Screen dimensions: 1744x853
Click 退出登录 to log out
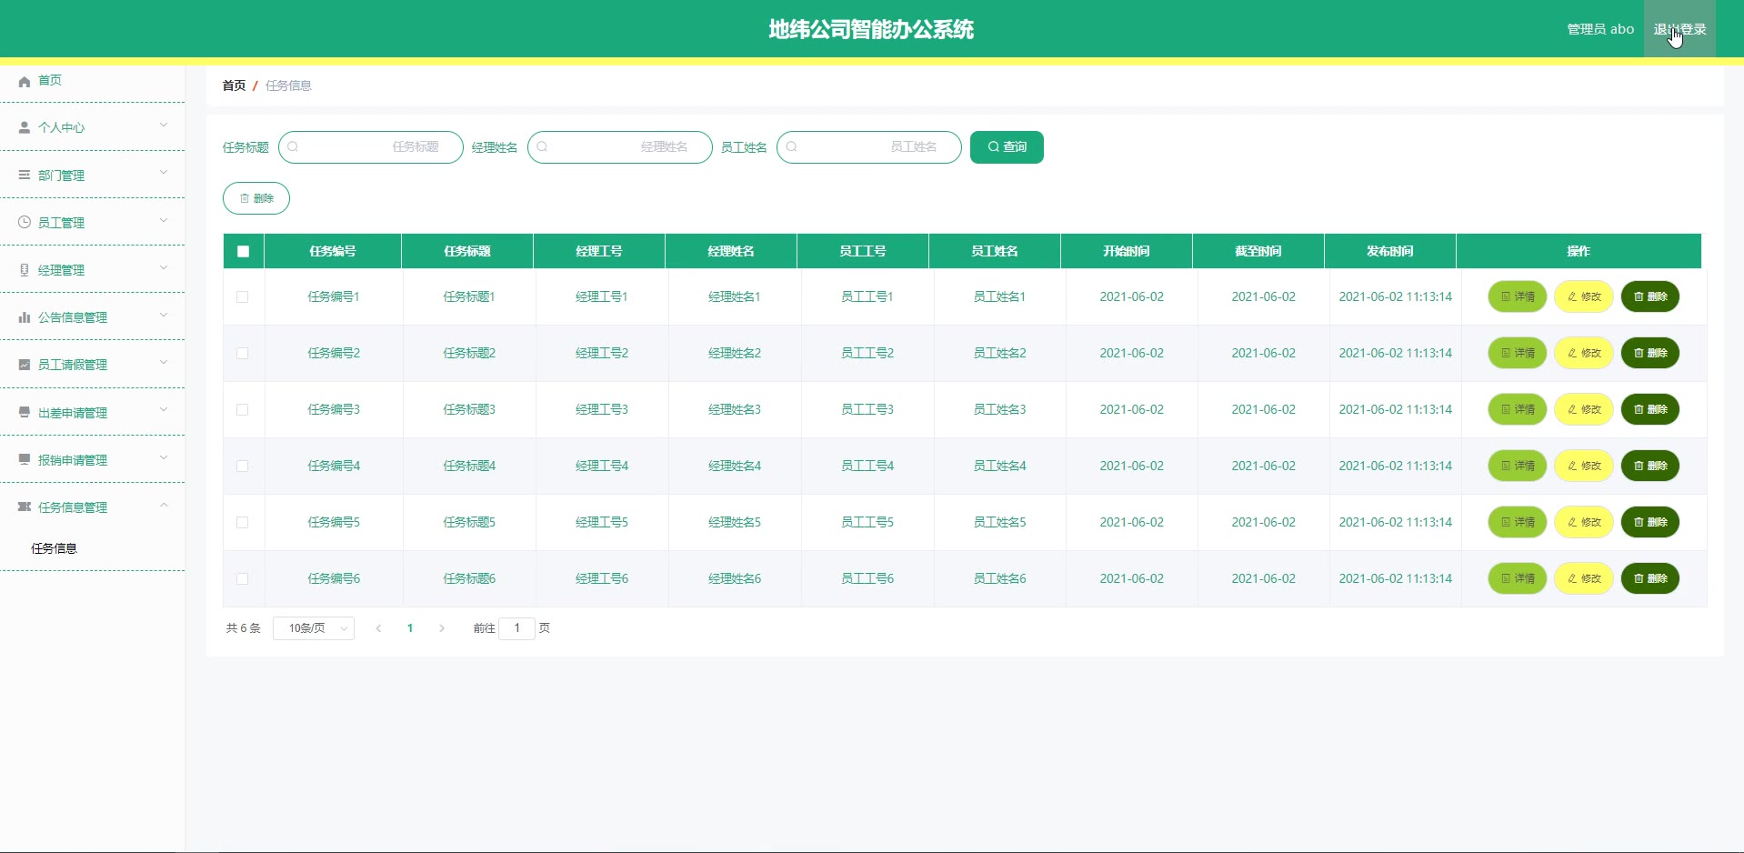click(x=1679, y=29)
